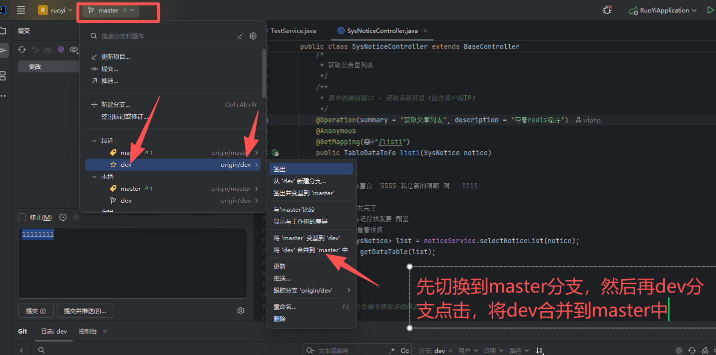Image resolution: width=716 pixels, height=355 pixels.
Task: Toggle the eye preview icon in commit toolbar
Action: tap(74, 49)
